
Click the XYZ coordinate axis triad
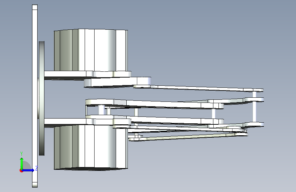[28, 162]
